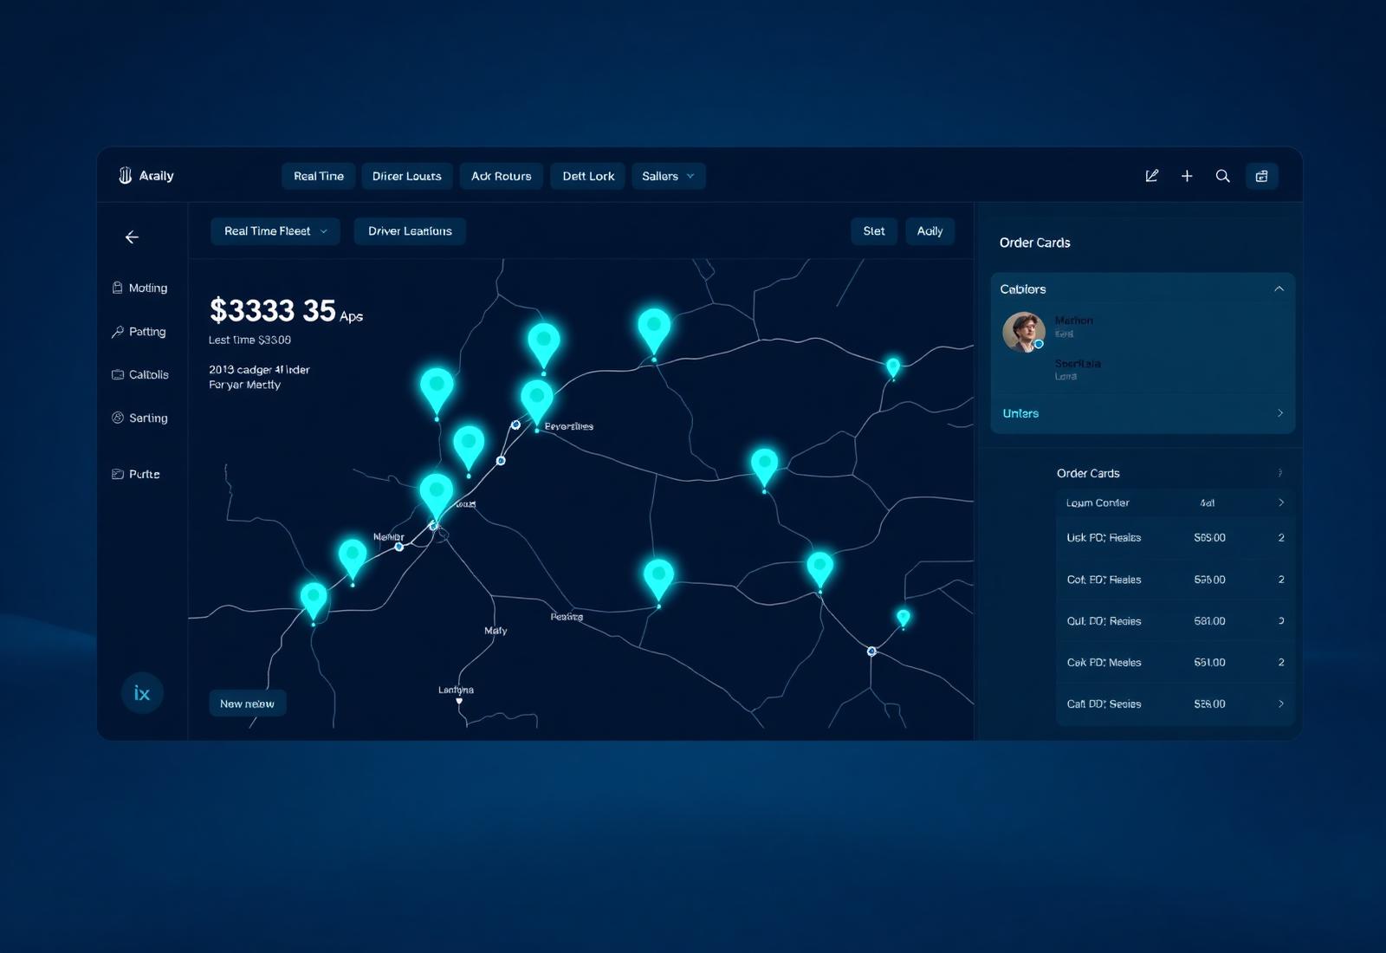Open the Sallers dropdown menu
1386x953 pixels.
(669, 176)
